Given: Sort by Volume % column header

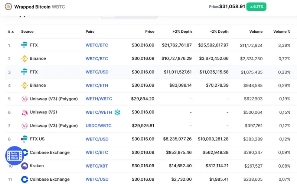Looking at the screenshot, I should pos(282,32).
